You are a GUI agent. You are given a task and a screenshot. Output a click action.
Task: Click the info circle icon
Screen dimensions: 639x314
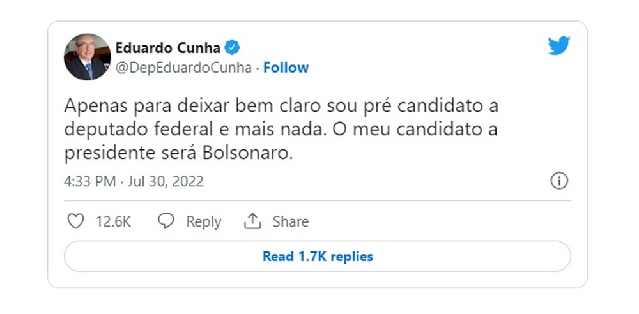(559, 181)
